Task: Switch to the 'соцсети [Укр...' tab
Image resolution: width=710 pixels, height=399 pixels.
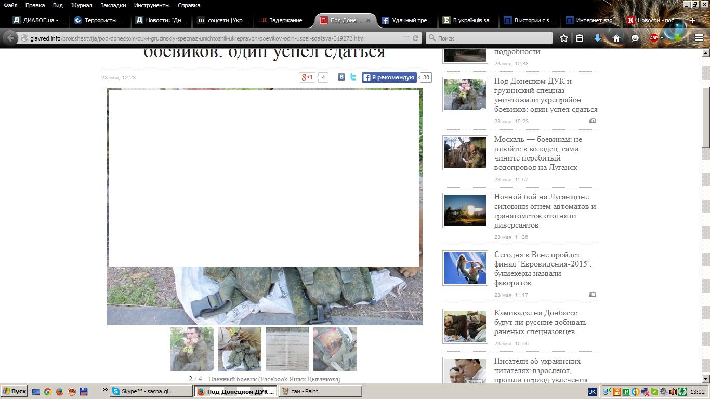Action: click(x=222, y=20)
